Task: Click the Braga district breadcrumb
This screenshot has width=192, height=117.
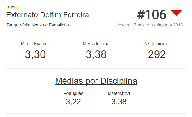Action: [12, 25]
